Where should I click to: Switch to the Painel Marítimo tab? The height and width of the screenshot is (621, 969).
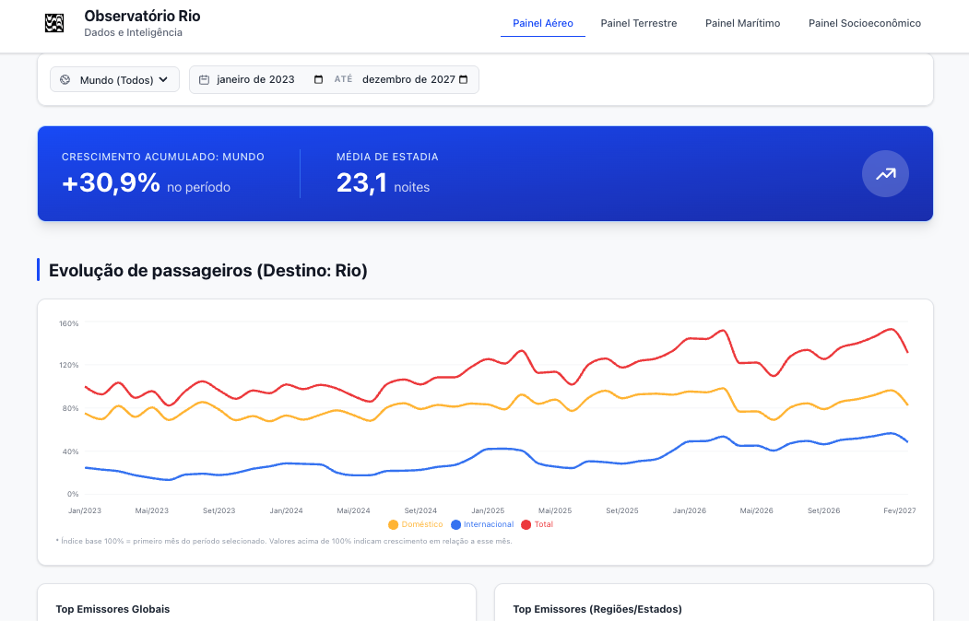(743, 23)
